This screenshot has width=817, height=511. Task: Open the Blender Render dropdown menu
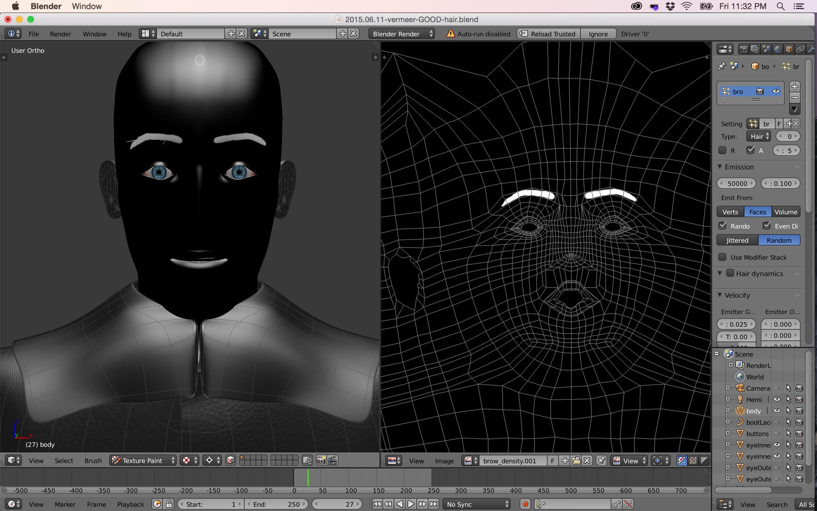tap(402, 33)
